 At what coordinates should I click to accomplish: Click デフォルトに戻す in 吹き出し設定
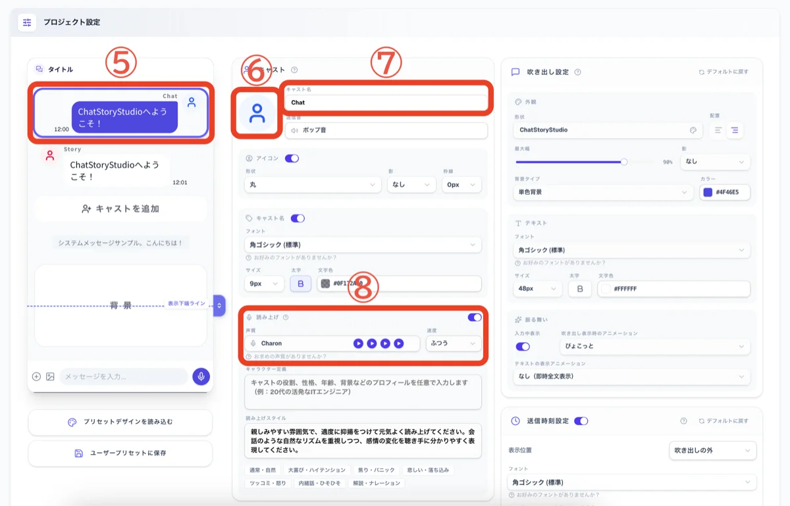(723, 72)
